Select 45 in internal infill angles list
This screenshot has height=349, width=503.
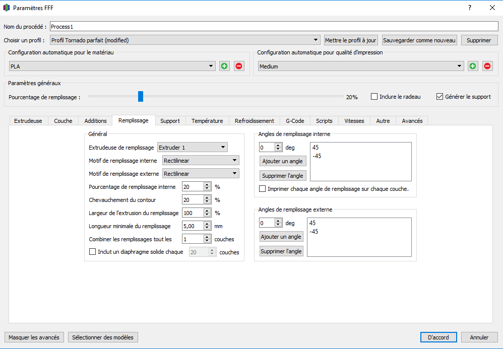(x=316, y=148)
